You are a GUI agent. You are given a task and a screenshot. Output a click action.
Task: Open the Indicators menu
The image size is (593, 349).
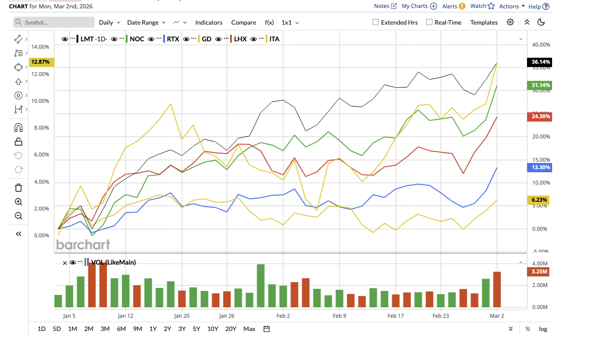[x=209, y=22]
